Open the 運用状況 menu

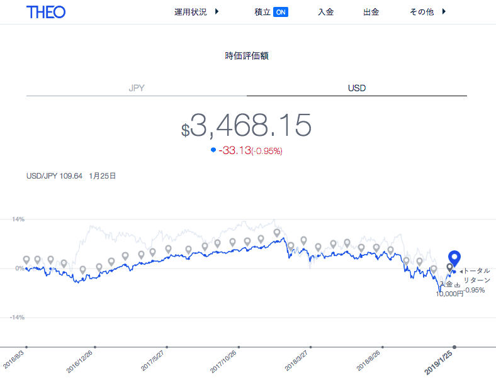coord(191,12)
